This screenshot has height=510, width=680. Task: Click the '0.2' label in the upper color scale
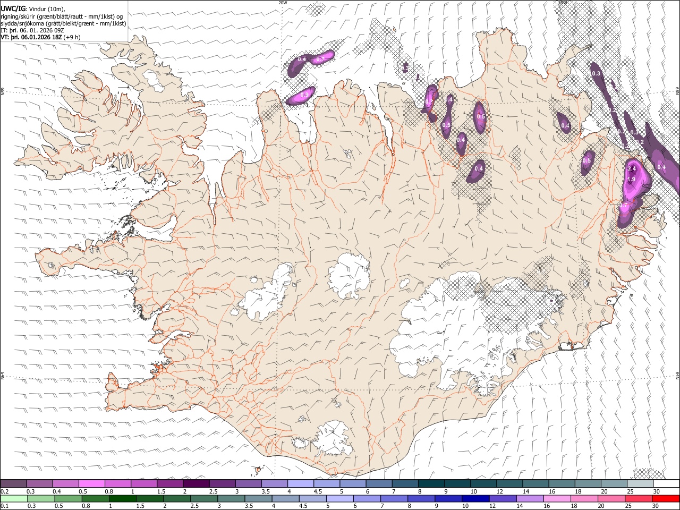coord(4,491)
